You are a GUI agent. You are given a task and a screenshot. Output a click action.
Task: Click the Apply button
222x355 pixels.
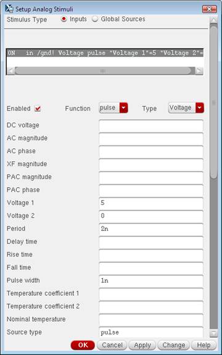(142, 345)
